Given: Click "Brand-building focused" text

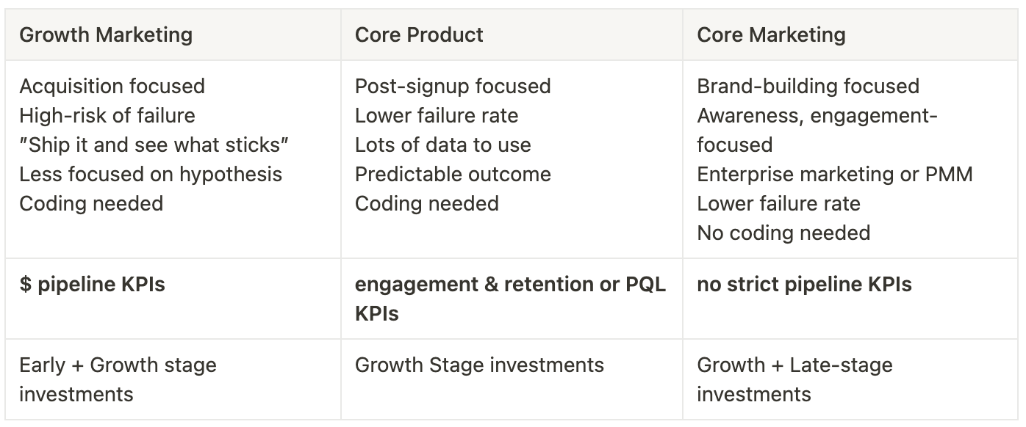Looking at the screenshot, I should coord(808,86).
